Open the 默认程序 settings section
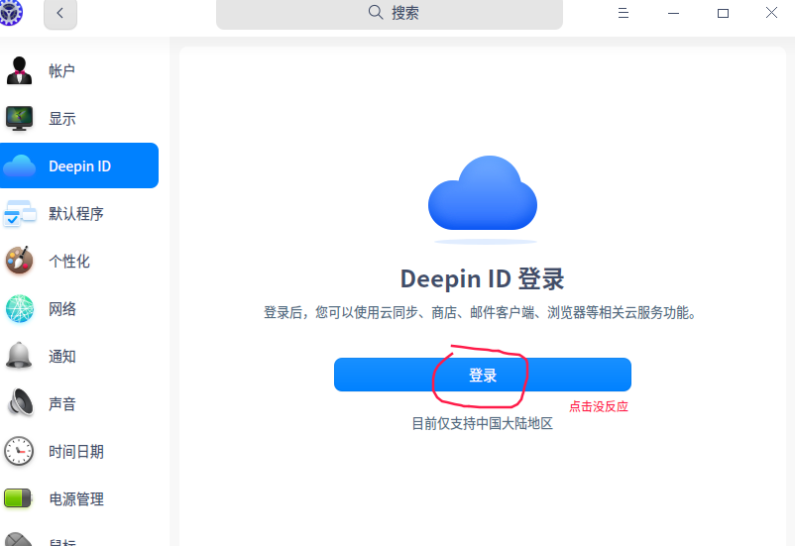 pyautogui.click(x=76, y=213)
